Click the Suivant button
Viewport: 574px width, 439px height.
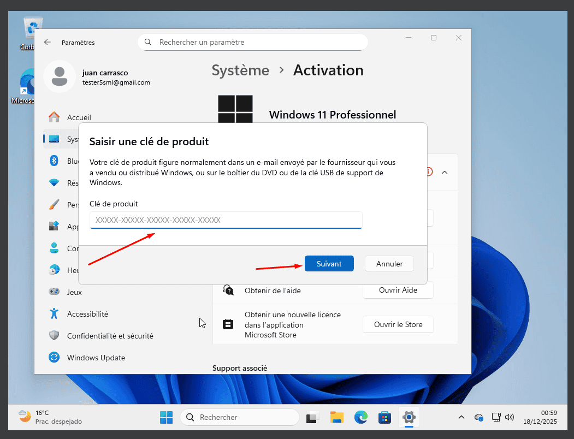329,264
